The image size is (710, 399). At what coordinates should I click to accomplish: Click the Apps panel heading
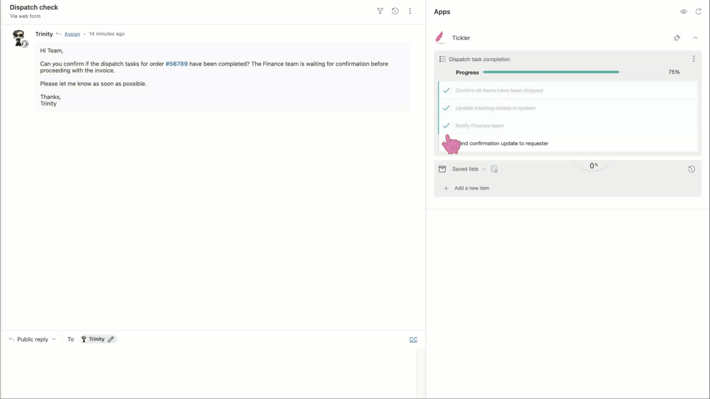[442, 12]
